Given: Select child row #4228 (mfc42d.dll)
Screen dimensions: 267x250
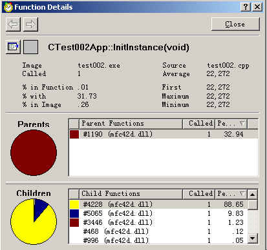Looking at the screenshot, I should 158,204.
